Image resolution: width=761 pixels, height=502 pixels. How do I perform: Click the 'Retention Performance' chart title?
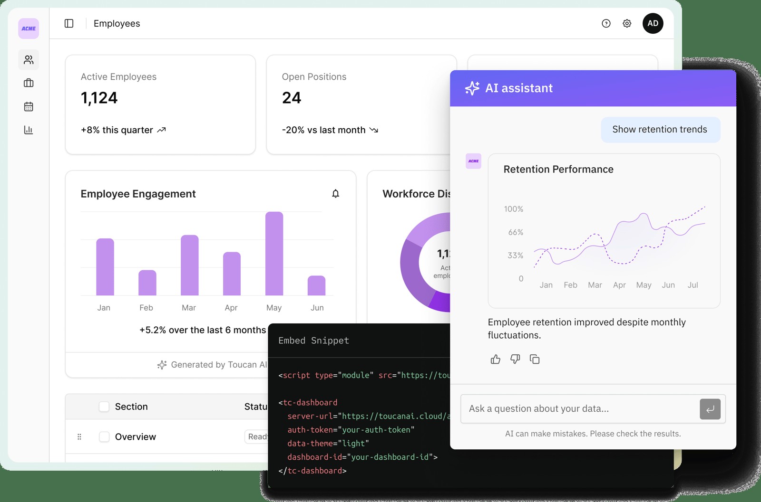(558, 170)
